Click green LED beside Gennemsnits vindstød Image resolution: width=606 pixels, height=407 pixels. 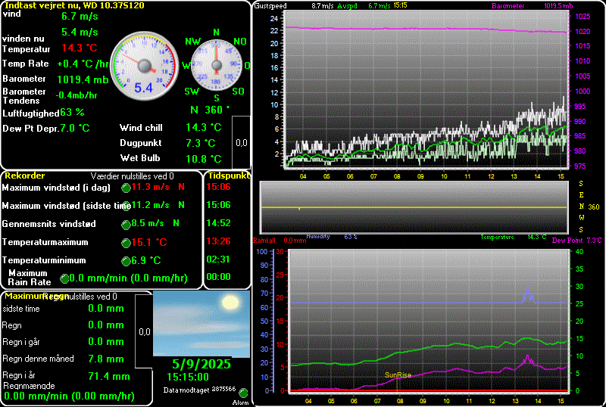126,225
